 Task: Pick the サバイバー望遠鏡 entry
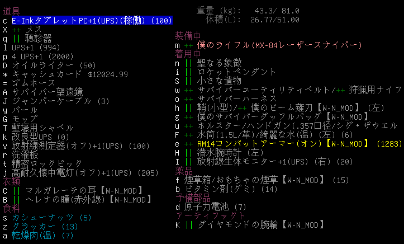(x=47, y=92)
